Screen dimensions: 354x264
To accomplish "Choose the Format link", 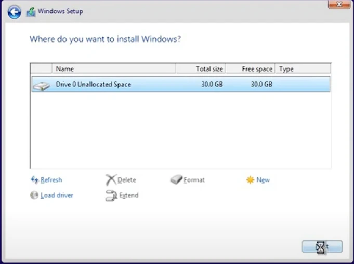I will point(194,180).
